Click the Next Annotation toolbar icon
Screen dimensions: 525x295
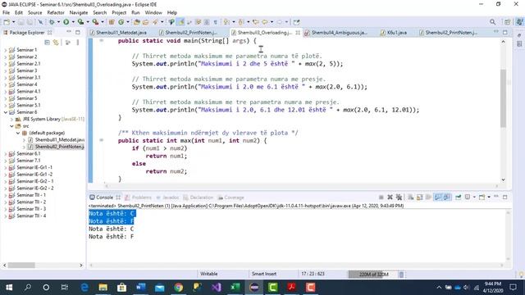pyautogui.click(x=226, y=22)
